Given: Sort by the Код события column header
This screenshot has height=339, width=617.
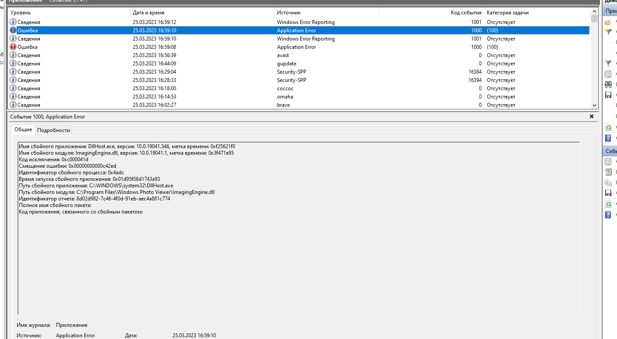Looking at the screenshot, I should (431, 13).
